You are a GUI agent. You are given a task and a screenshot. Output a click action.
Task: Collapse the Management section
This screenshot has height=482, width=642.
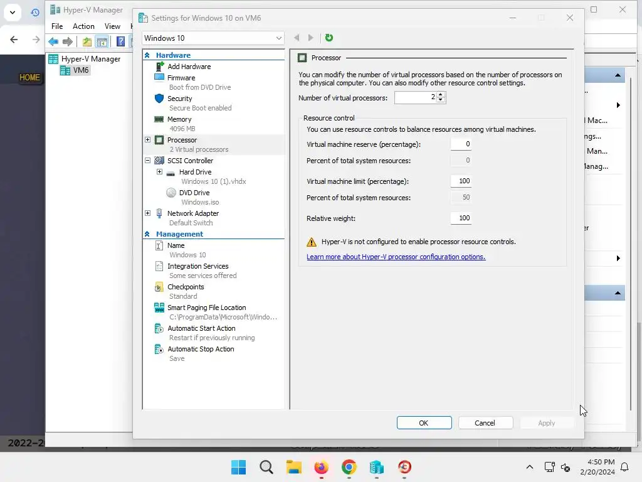click(147, 234)
